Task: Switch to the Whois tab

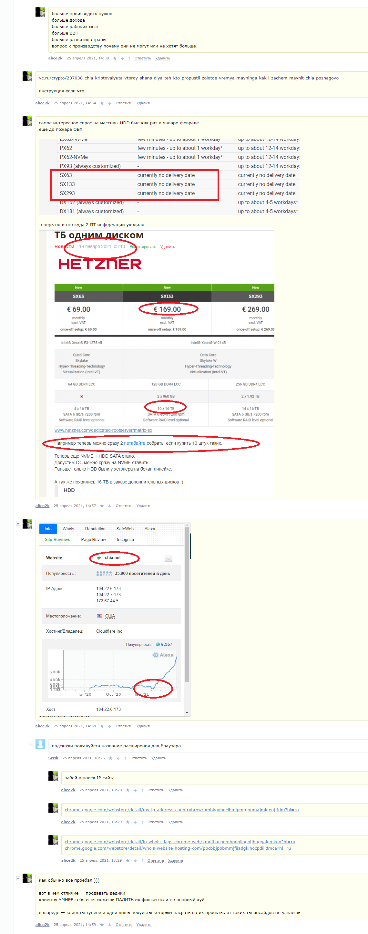Action: (x=68, y=529)
